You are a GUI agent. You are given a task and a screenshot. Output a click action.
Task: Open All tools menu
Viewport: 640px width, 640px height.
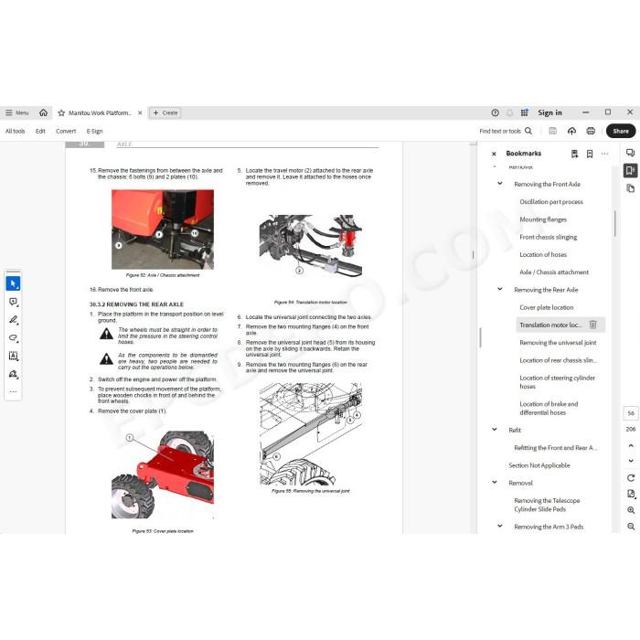pyautogui.click(x=16, y=131)
